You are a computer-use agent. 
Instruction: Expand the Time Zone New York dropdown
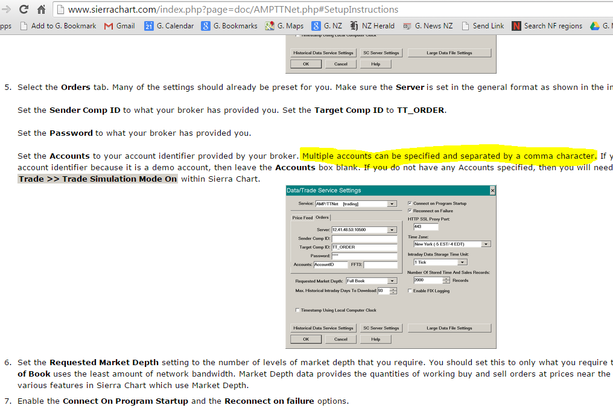[x=486, y=244]
